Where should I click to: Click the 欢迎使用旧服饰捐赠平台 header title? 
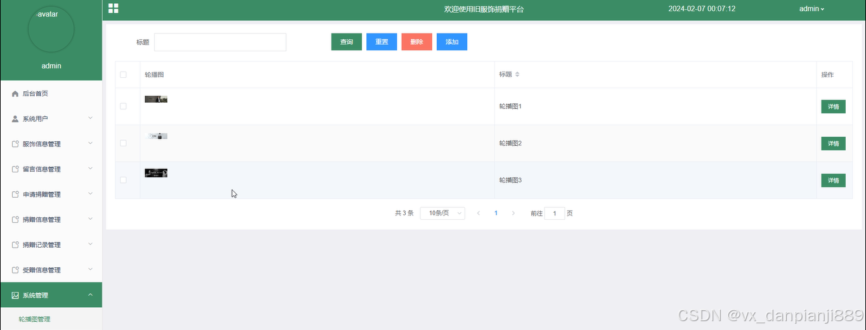pos(484,9)
